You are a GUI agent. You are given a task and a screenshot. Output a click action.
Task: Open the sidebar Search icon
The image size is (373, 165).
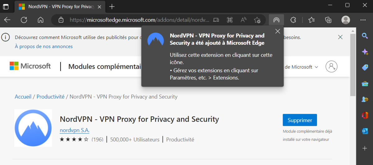tap(365, 36)
